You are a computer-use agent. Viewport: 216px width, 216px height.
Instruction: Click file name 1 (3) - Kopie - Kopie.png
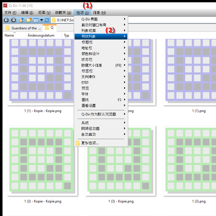pos(43,201)
